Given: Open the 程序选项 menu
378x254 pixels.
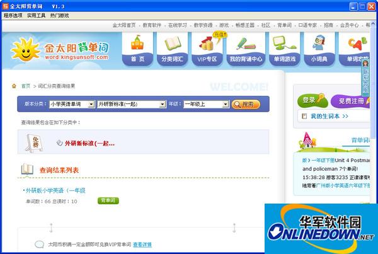Looking at the screenshot, I should point(13,16).
